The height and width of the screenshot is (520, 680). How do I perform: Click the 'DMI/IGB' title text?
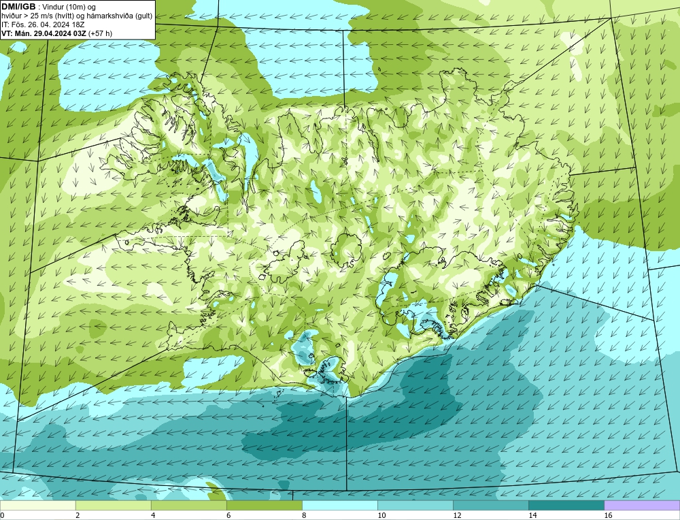pyautogui.click(x=18, y=7)
